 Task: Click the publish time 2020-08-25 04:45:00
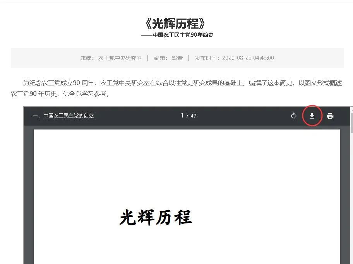248,58
